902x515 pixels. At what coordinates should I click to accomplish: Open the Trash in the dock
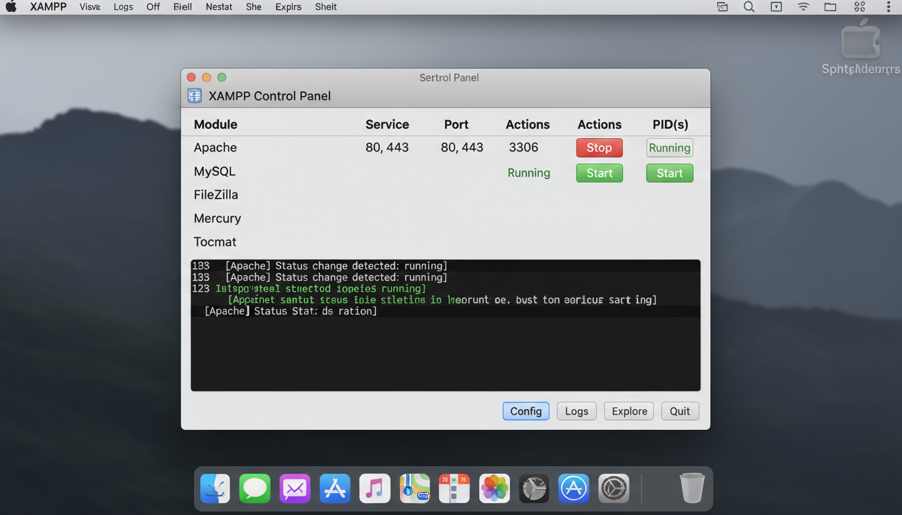[692, 488]
